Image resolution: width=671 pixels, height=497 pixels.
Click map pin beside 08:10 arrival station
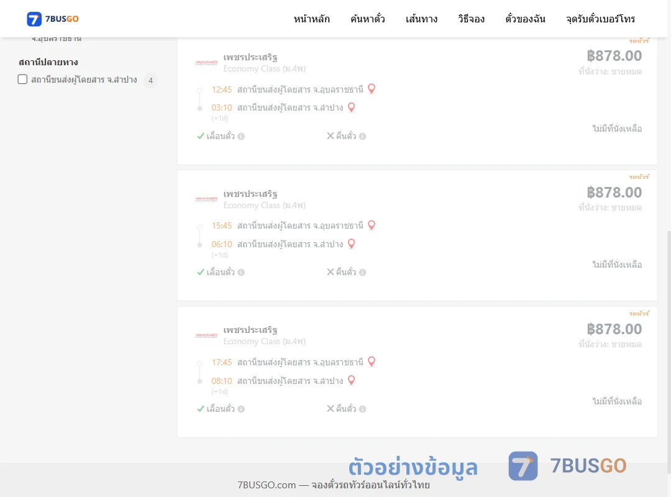point(351,380)
